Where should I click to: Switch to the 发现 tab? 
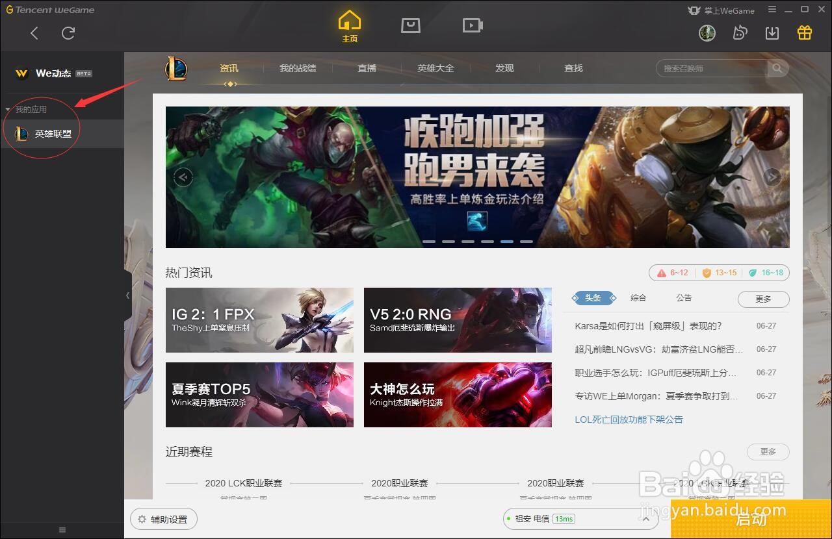tap(504, 68)
